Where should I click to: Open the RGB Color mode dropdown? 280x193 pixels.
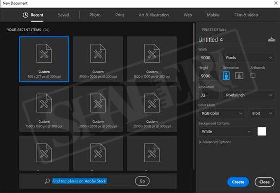[222, 113]
